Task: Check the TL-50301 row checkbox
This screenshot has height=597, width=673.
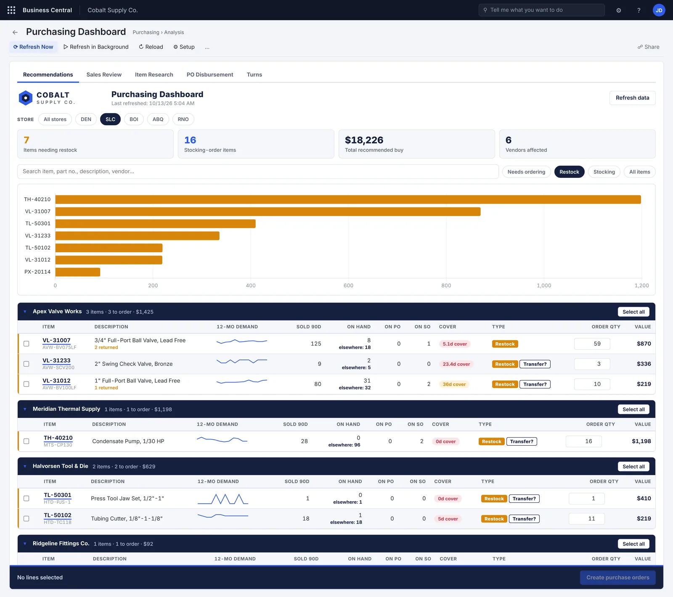Action: click(x=26, y=499)
